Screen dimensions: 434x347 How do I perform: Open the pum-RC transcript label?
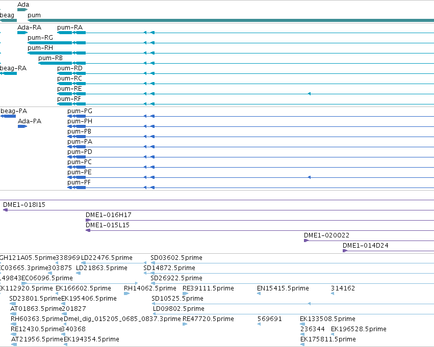click(69, 78)
